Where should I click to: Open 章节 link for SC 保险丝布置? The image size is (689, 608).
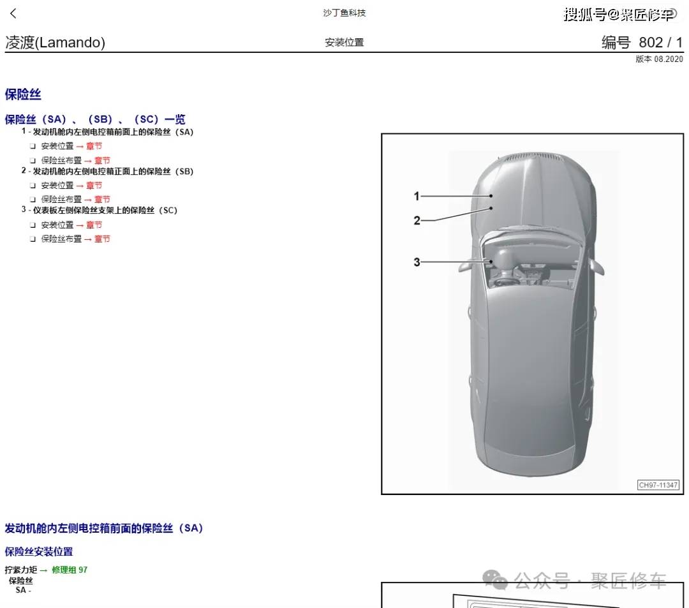[x=102, y=239]
